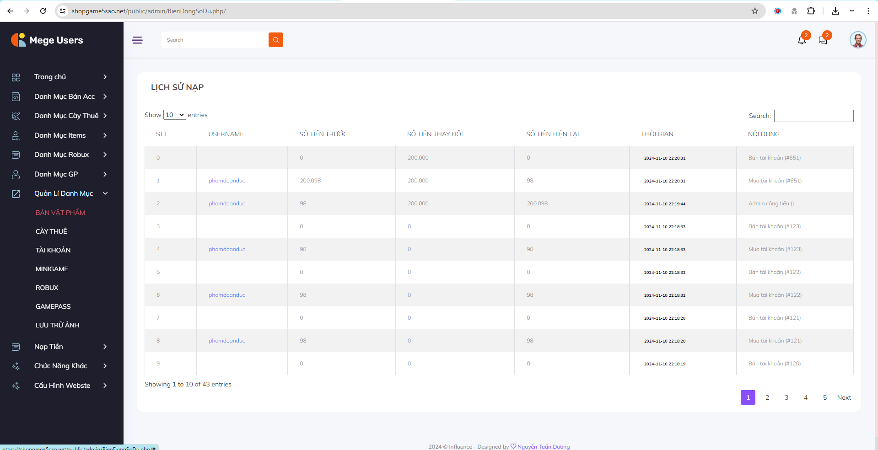The image size is (878, 450).
Task: Open the entries per page dropdown
Action: 174,115
